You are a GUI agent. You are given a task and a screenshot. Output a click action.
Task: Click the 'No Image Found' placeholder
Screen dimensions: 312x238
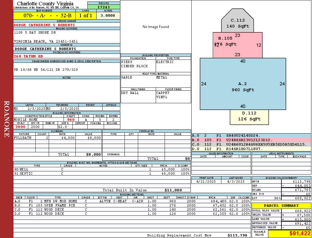click(156, 27)
